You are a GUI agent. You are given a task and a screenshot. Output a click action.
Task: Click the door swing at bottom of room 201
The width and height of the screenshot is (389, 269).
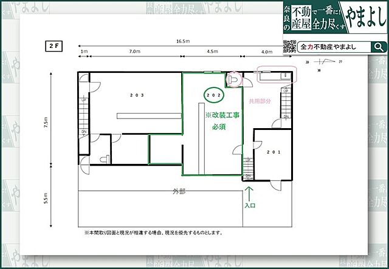click(x=276, y=185)
